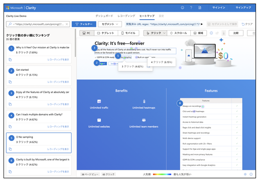
Task: Show recordings for 'Clarity is built by Microsoft' element
Action: (58, 172)
